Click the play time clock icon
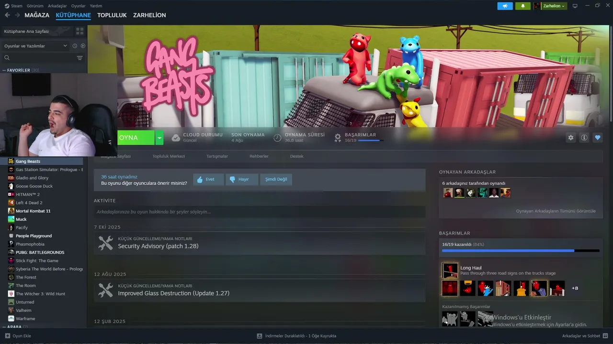 click(277, 138)
